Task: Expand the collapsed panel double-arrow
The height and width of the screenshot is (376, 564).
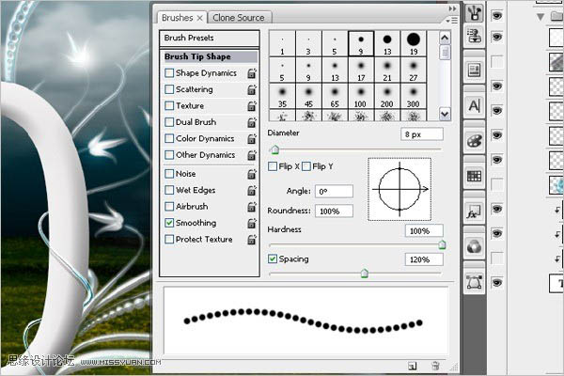Action: 452,8
